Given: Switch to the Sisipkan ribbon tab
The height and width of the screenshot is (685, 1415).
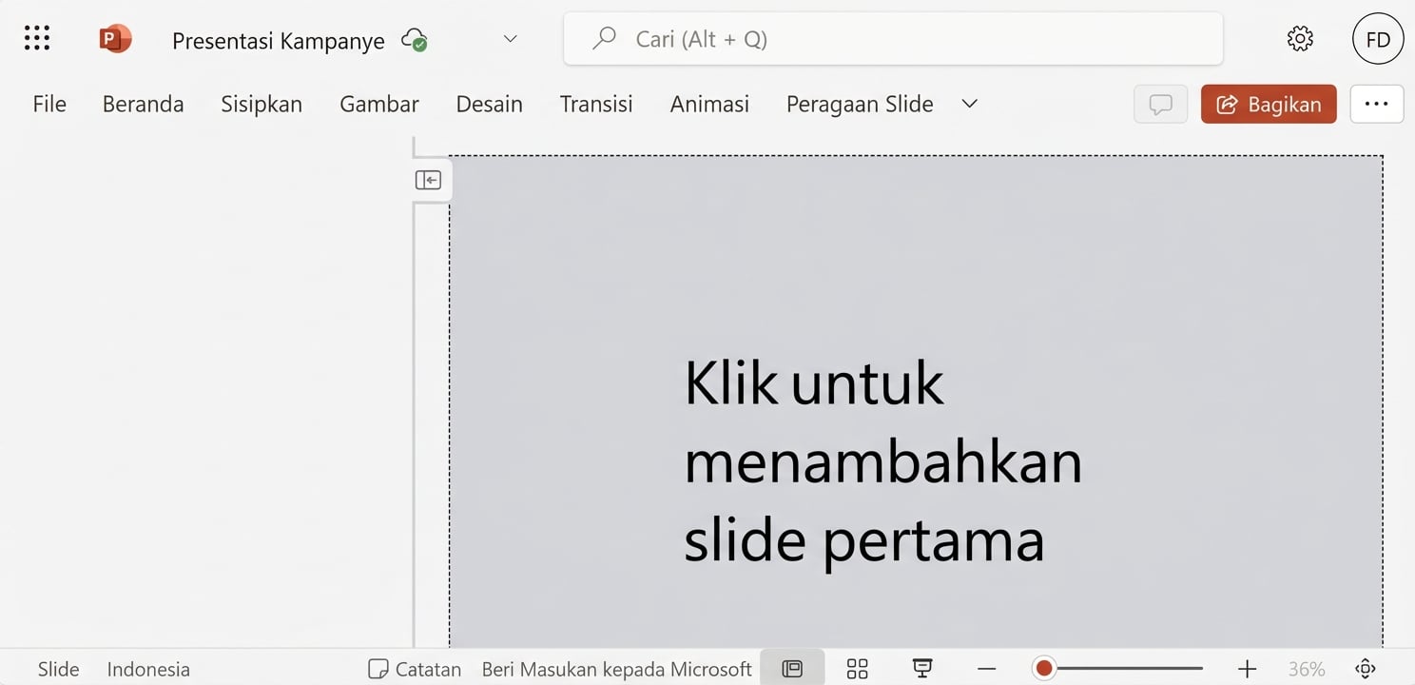Looking at the screenshot, I should pos(262,105).
